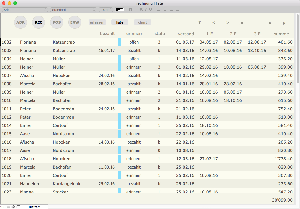
Task: Center-align the text
Action: 165,10
